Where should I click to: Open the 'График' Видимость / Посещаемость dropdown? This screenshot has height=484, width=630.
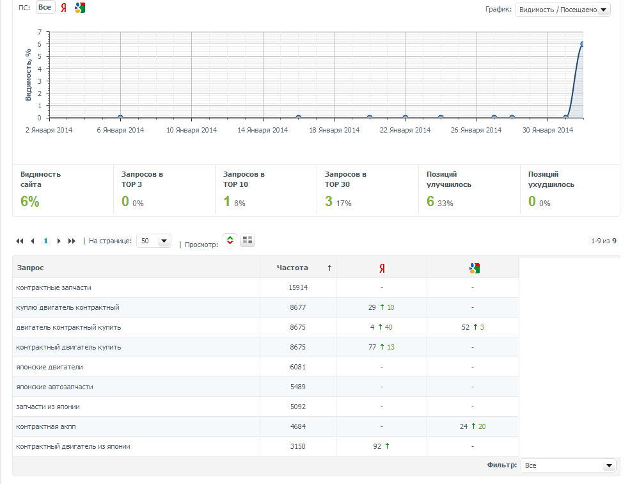point(562,10)
